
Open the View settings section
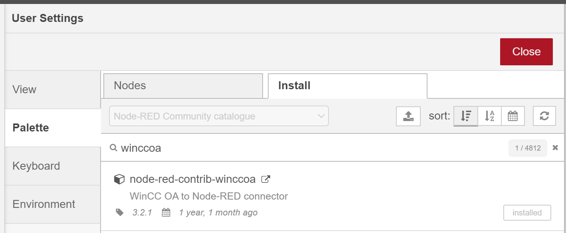53,90
